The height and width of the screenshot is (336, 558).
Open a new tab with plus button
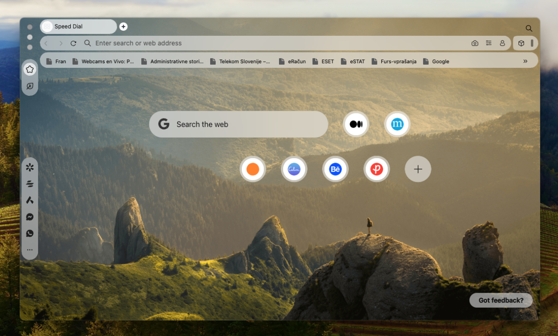[123, 26]
